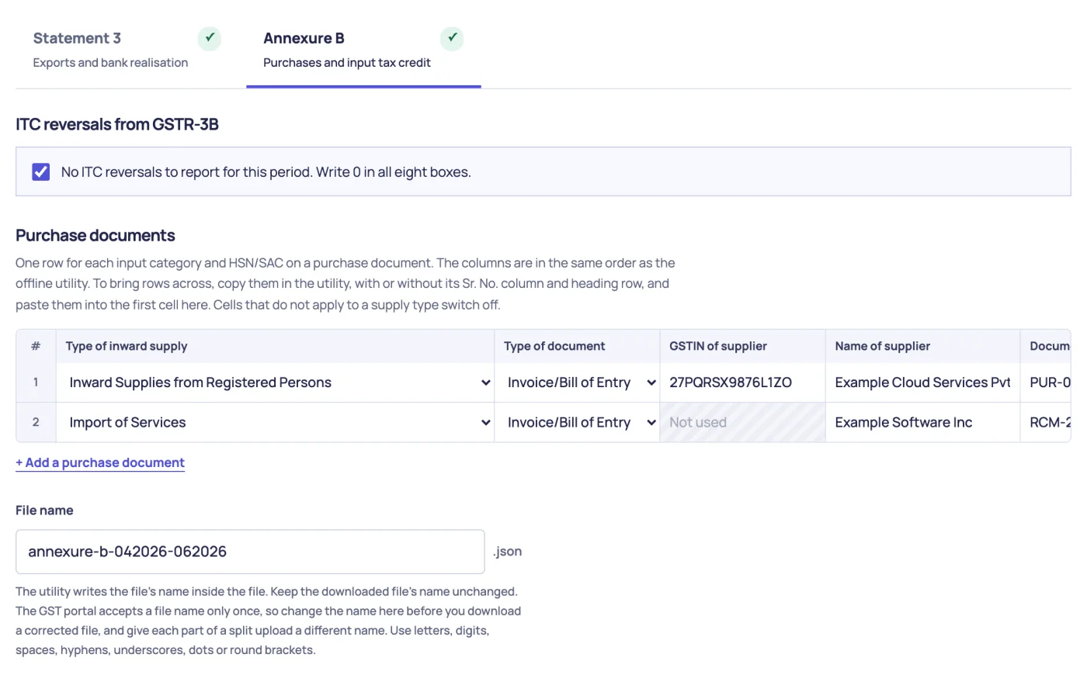This screenshot has width=1087, height=675.
Task: Select the Annexure B tab
Action: pos(363,50)
